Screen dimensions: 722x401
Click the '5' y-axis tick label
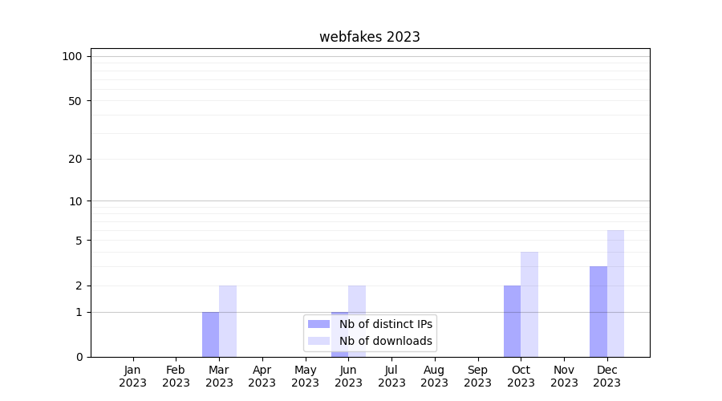click(79, 241)
